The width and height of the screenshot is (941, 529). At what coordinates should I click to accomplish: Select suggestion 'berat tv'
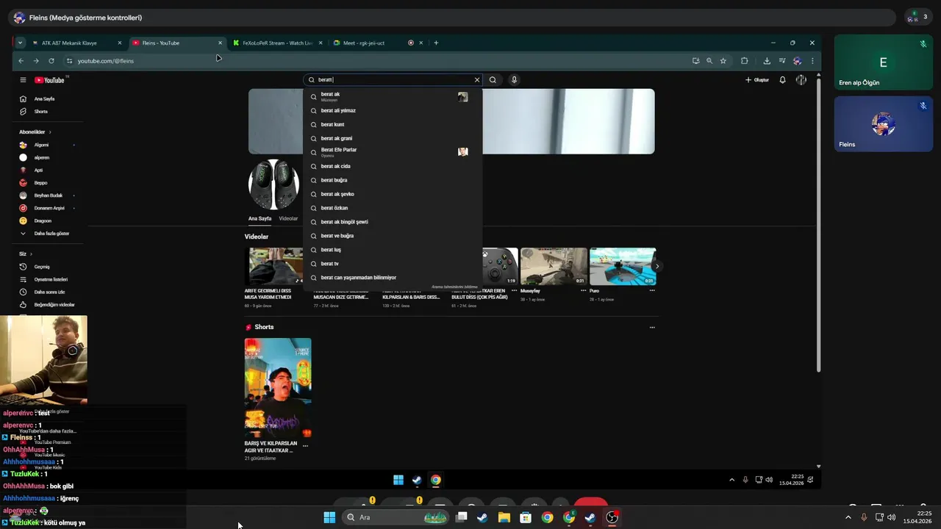click(x=393, y=264)
